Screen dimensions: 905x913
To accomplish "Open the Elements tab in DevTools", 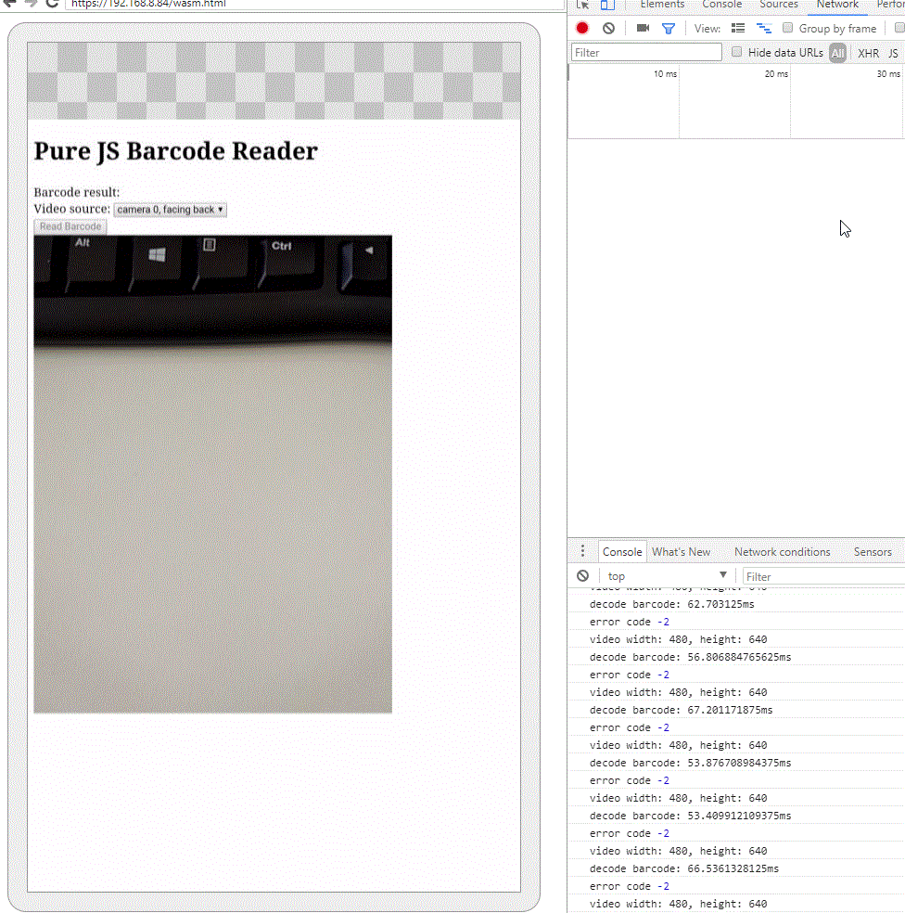I will (x=662, y=5).
